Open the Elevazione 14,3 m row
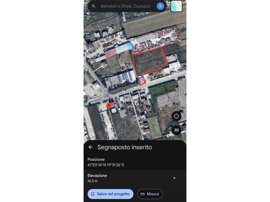 tap(135, 178)
